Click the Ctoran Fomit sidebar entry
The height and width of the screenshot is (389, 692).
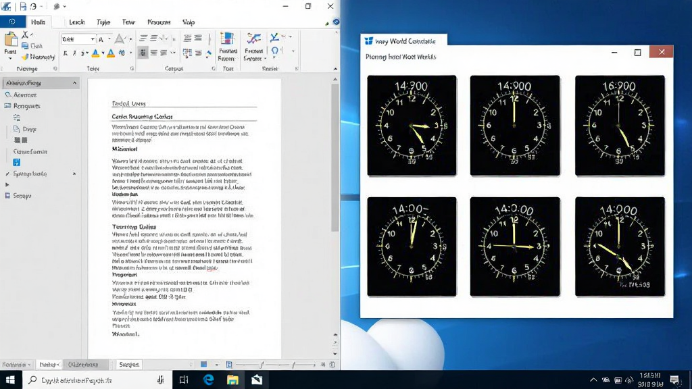[x=30, y=151]
